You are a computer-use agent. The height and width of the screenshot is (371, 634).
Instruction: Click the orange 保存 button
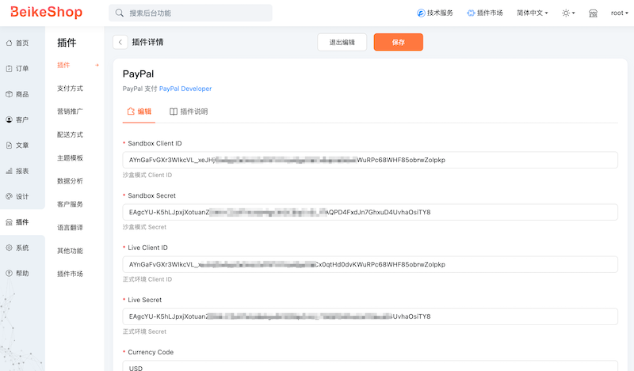(x=399, y=42)
